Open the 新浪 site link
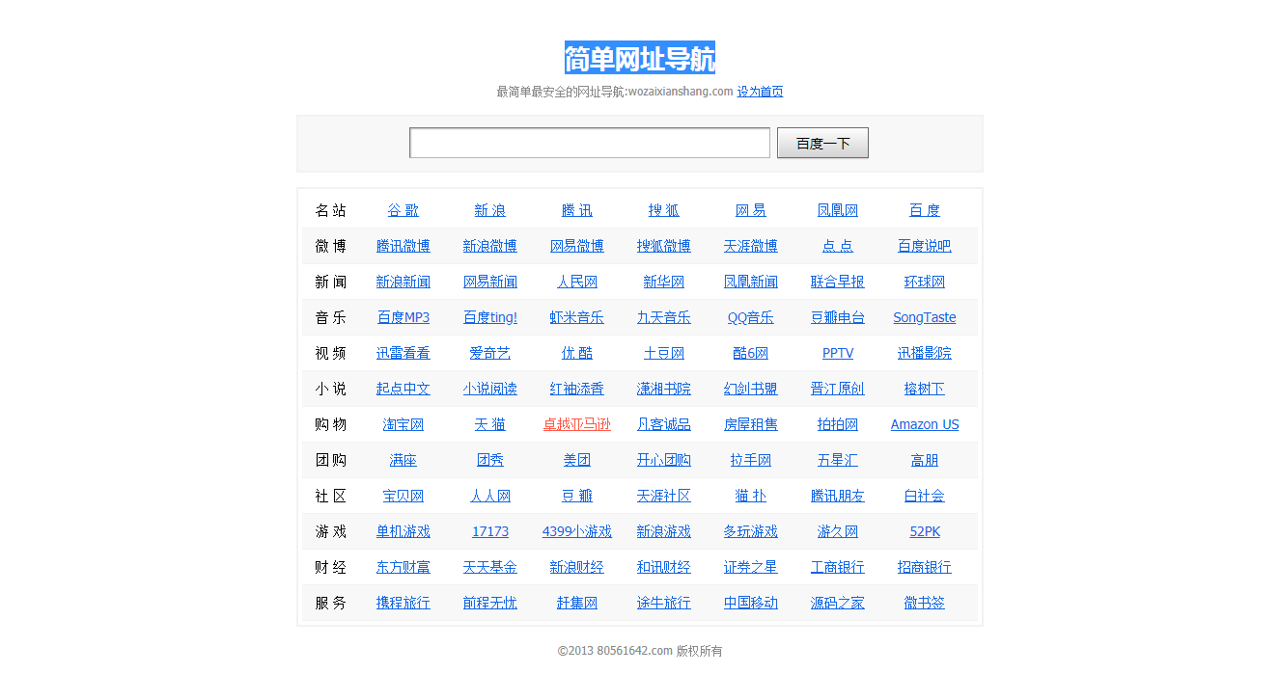Viewport: 1280px width, 674px height. tap(490, 210)
